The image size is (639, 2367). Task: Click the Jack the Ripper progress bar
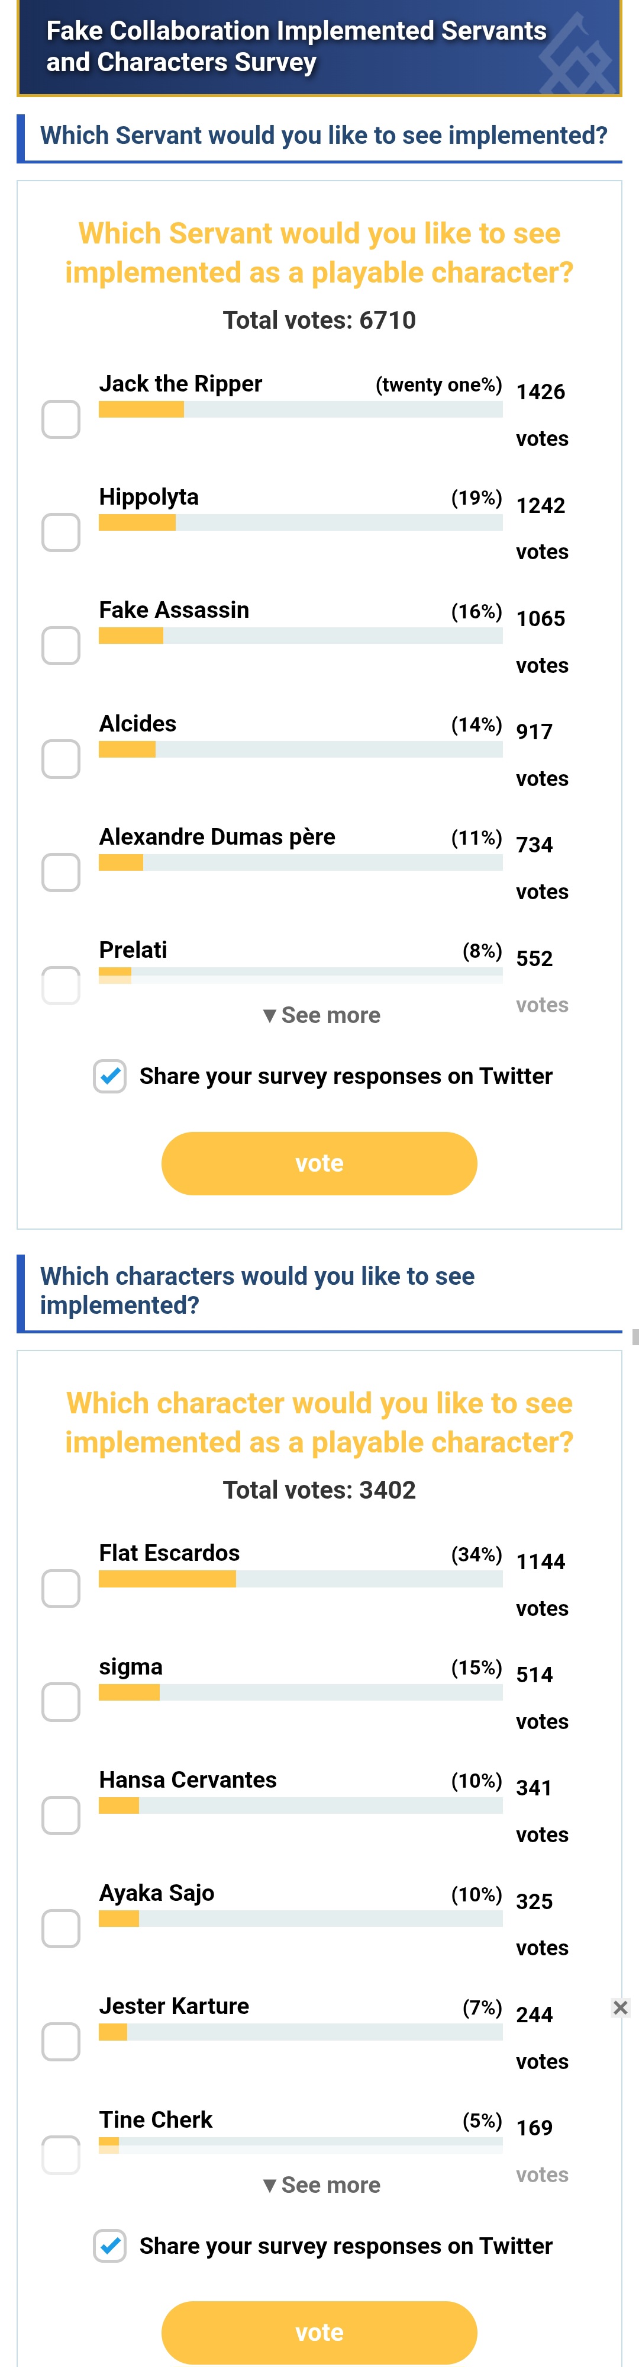click(300, 410)
